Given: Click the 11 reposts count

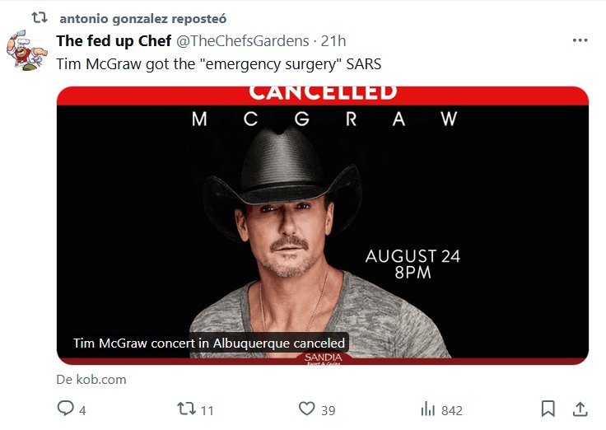Looking at the screenshot, I should [207, 410].
